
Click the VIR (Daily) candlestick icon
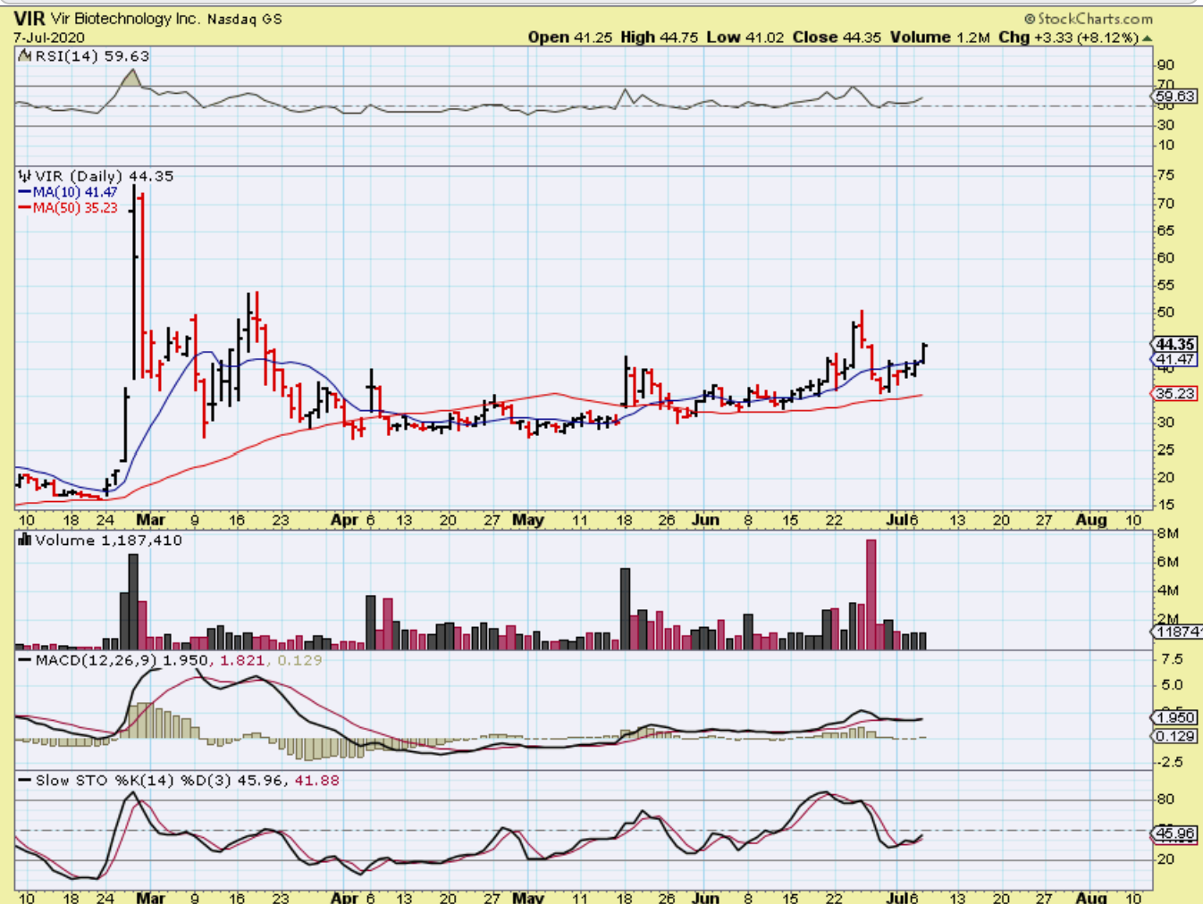click(x=24, y=177)
